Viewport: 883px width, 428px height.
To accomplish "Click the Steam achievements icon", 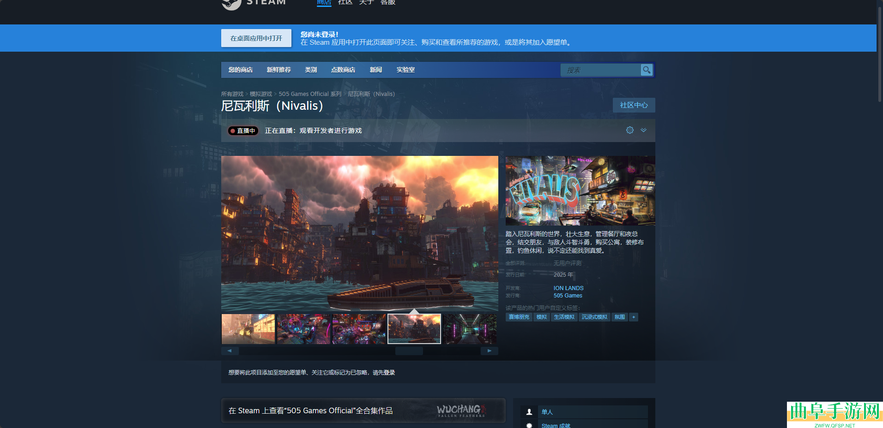I will coord(529,425).
